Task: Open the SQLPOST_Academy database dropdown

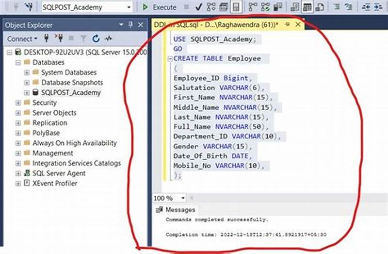Action: [129, 7]
